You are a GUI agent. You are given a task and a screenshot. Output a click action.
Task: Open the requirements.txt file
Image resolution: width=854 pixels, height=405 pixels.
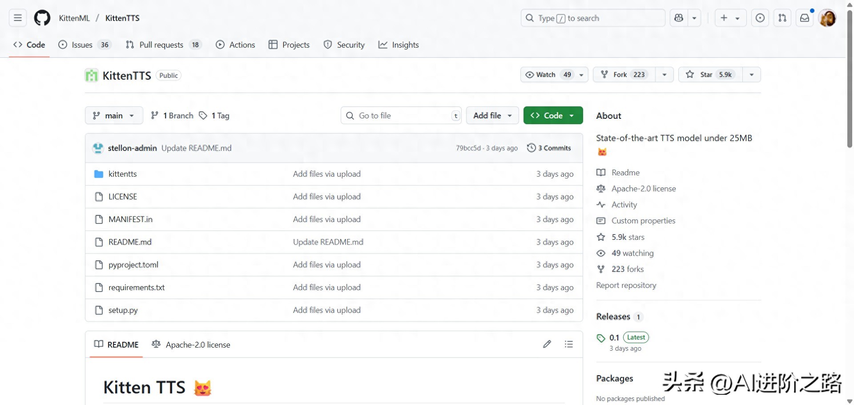pos(137,288)
